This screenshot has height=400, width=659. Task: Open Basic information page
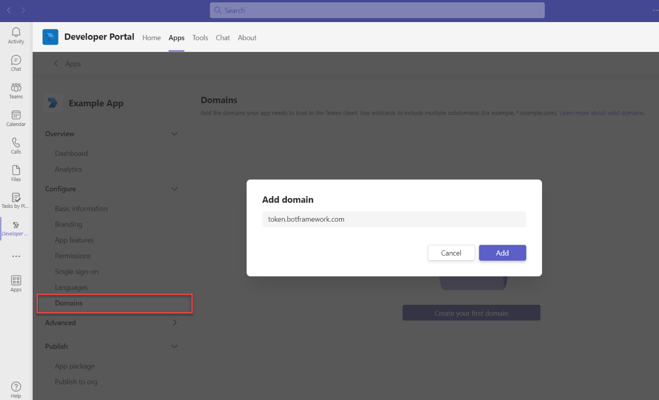(81, 208)
